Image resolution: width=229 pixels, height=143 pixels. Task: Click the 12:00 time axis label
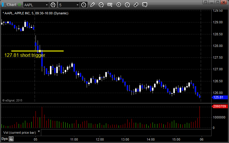point(100,139)
